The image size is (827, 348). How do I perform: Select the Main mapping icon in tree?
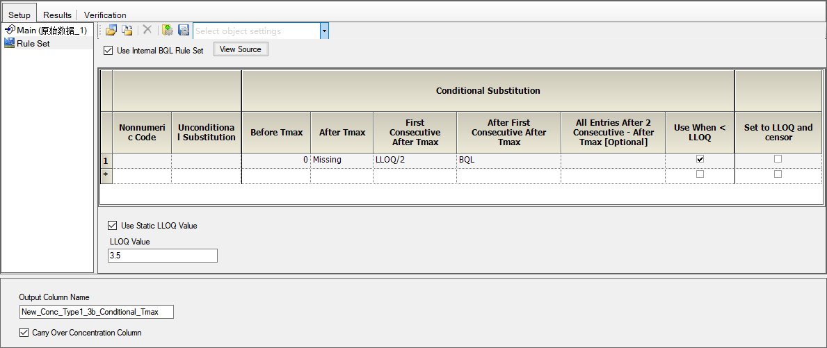coord(9,30)
